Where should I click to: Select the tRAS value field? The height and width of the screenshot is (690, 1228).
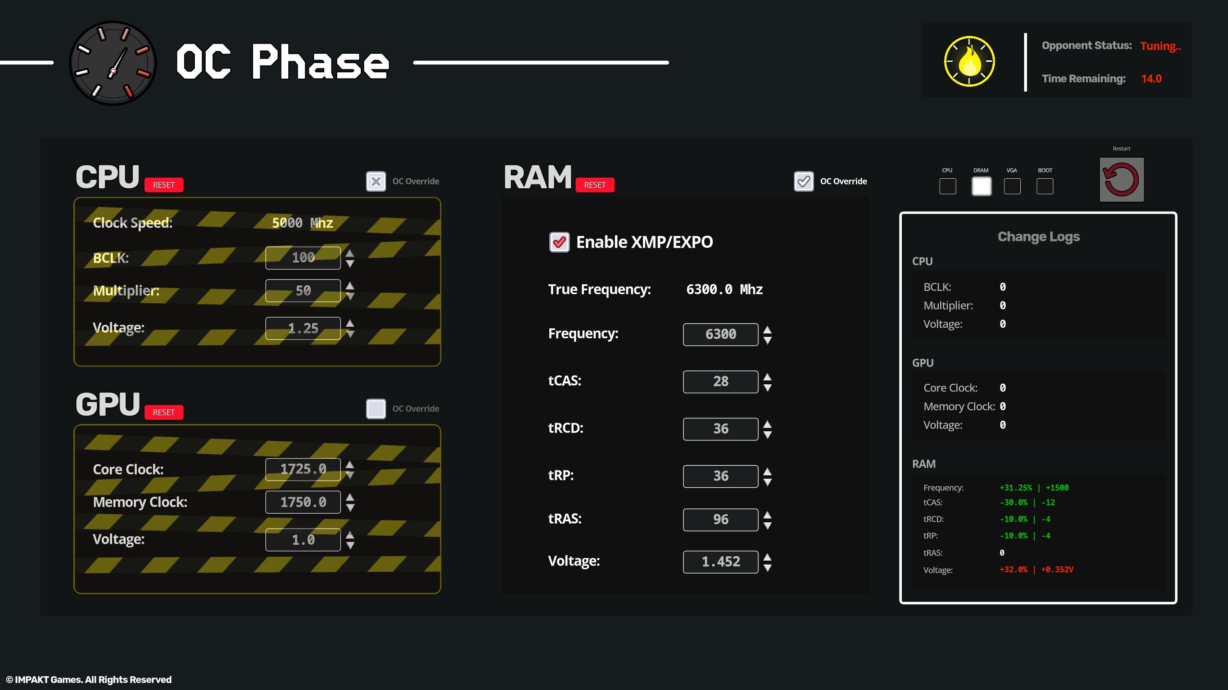click(x=720, y=519)
